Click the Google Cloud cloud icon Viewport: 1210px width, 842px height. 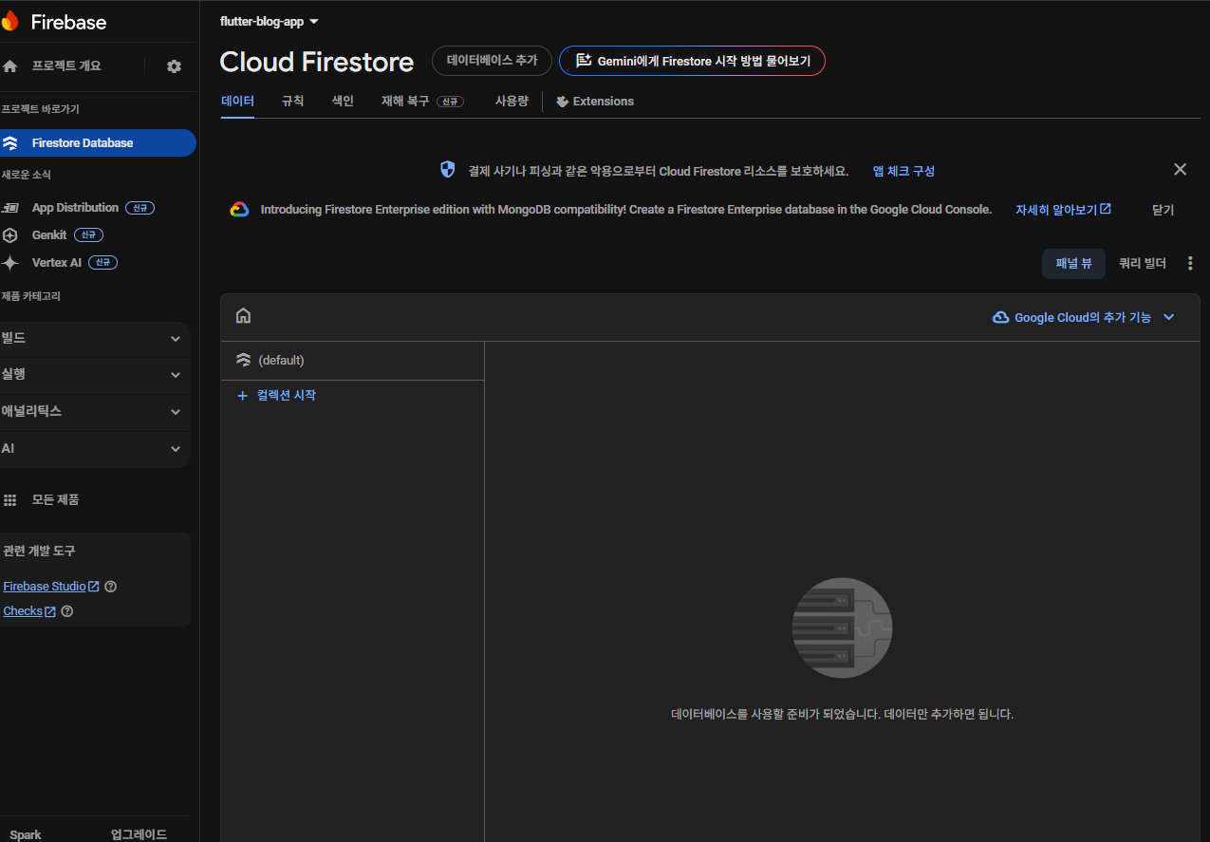(x=1000, y=318)
